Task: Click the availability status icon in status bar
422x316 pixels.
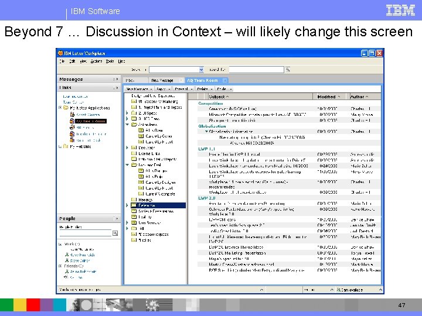Action: (339, 290)
